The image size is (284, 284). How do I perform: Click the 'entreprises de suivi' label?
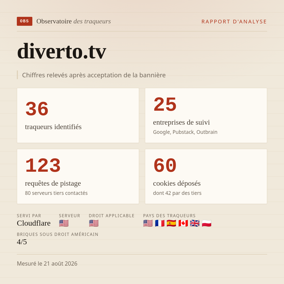[181, 123]
